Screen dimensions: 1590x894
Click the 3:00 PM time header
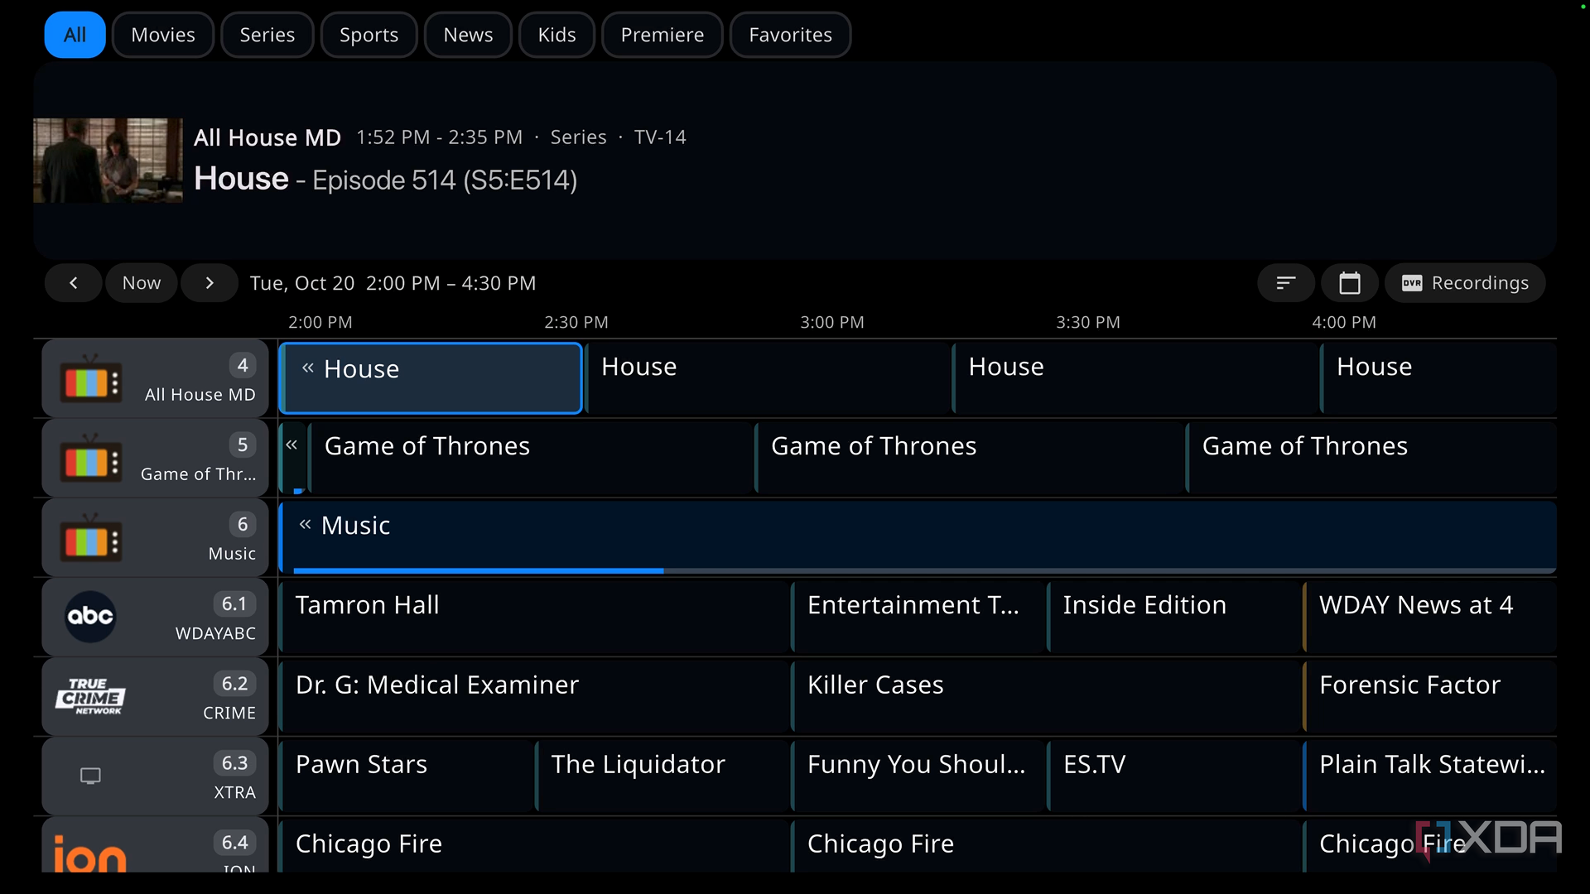831,322
